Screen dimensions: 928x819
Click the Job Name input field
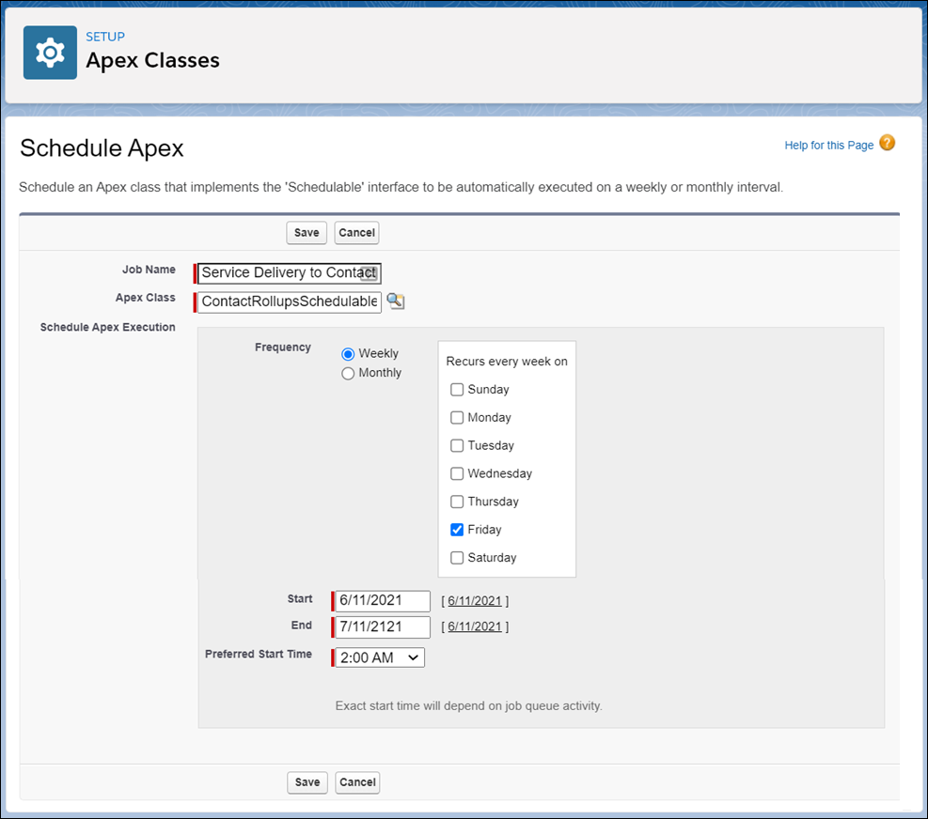[290, 273]
